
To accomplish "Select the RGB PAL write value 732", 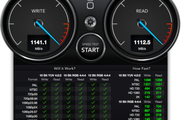I will (147, 106).
